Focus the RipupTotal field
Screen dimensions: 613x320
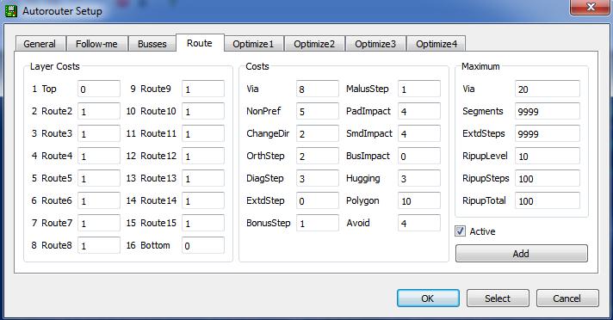(548, 200)
